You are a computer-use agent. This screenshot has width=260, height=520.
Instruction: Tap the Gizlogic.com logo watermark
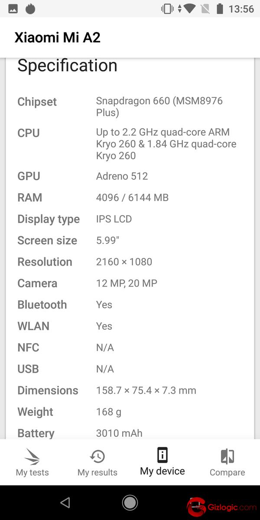(x=220, y=506)
